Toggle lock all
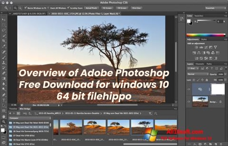This screenshot has width=228, height=146. click(207, 80)
